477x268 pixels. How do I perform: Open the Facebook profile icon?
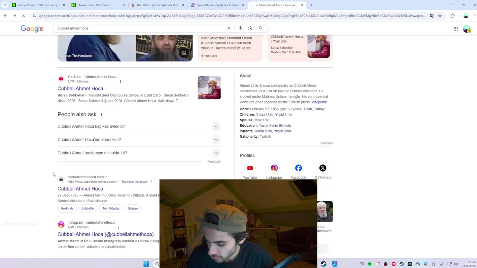pyautogui.click(x=298, y=168)
